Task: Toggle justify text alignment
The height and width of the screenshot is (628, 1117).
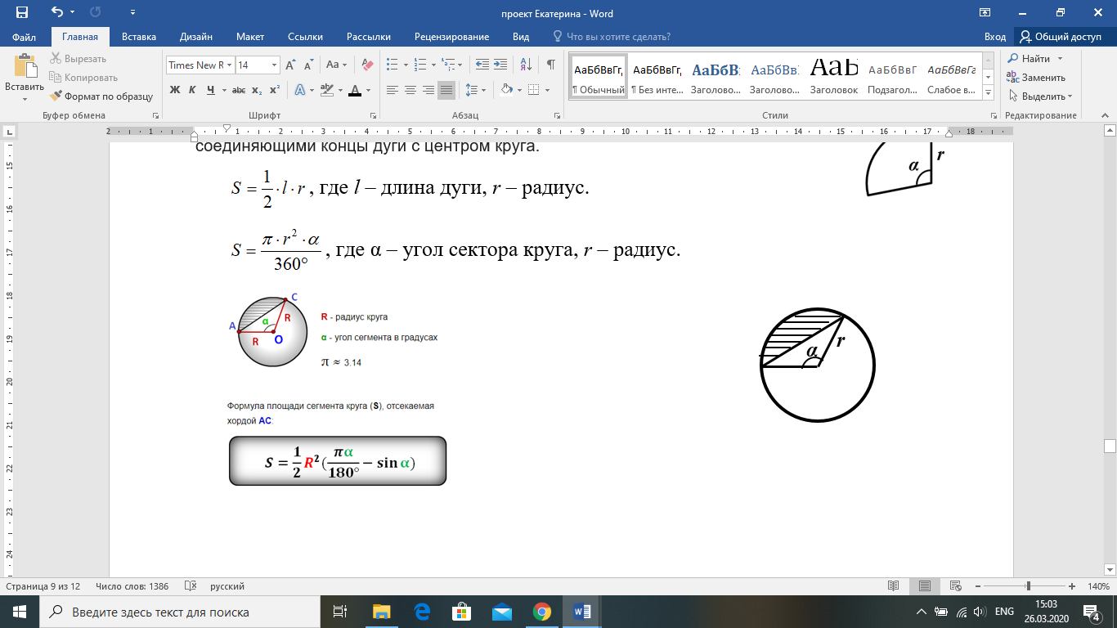Action: 446,90
